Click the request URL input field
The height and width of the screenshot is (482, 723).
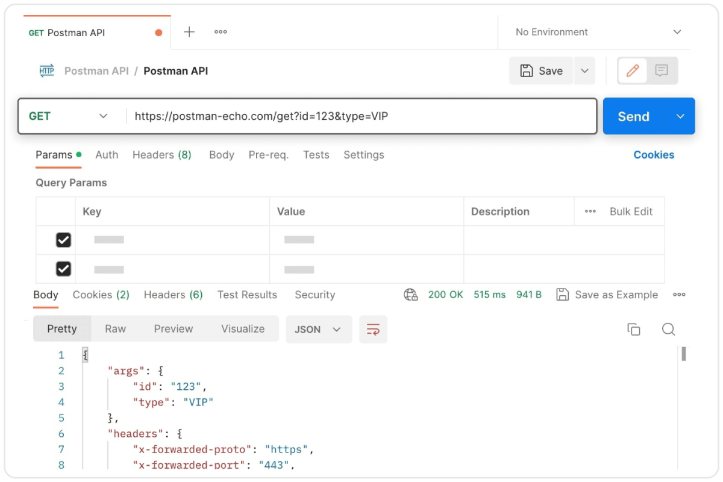(361, 116)
